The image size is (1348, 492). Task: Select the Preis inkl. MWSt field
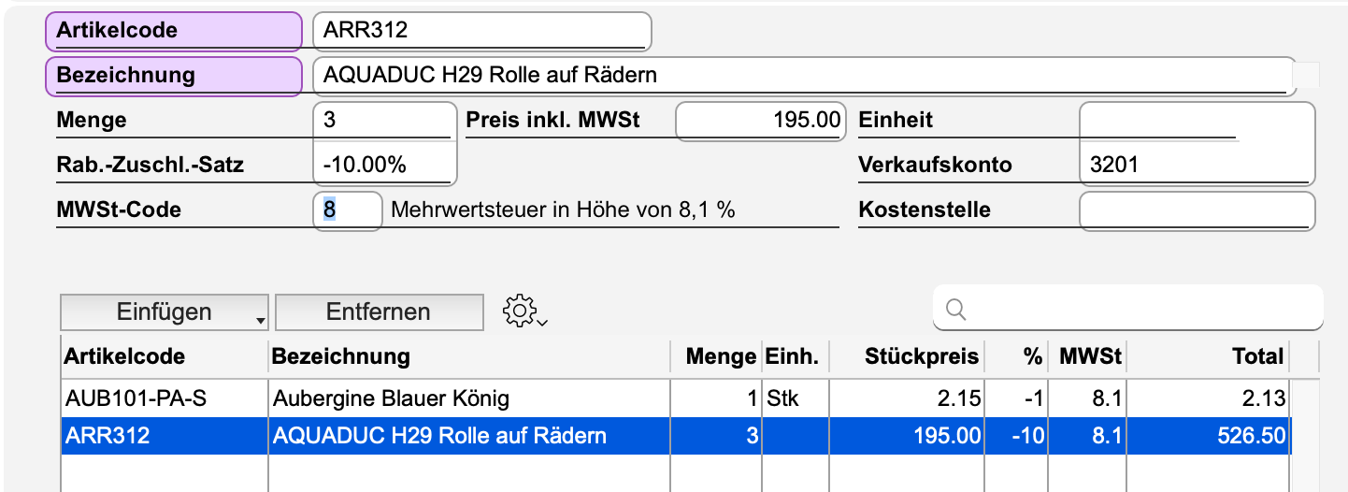(x=759, y=121)
